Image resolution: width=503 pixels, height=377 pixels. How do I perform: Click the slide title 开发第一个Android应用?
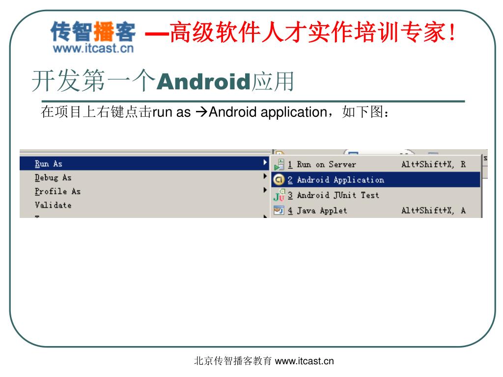pyautogui.click(x=163, y=81)
